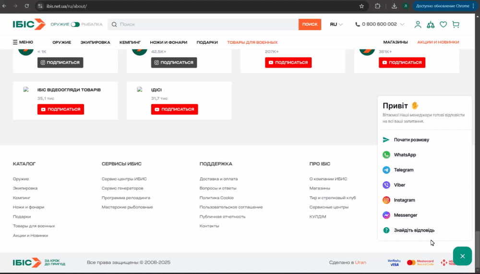Open the wishlist heart icon
Viewport: 480px width, 274px height.
click(443, 25)
